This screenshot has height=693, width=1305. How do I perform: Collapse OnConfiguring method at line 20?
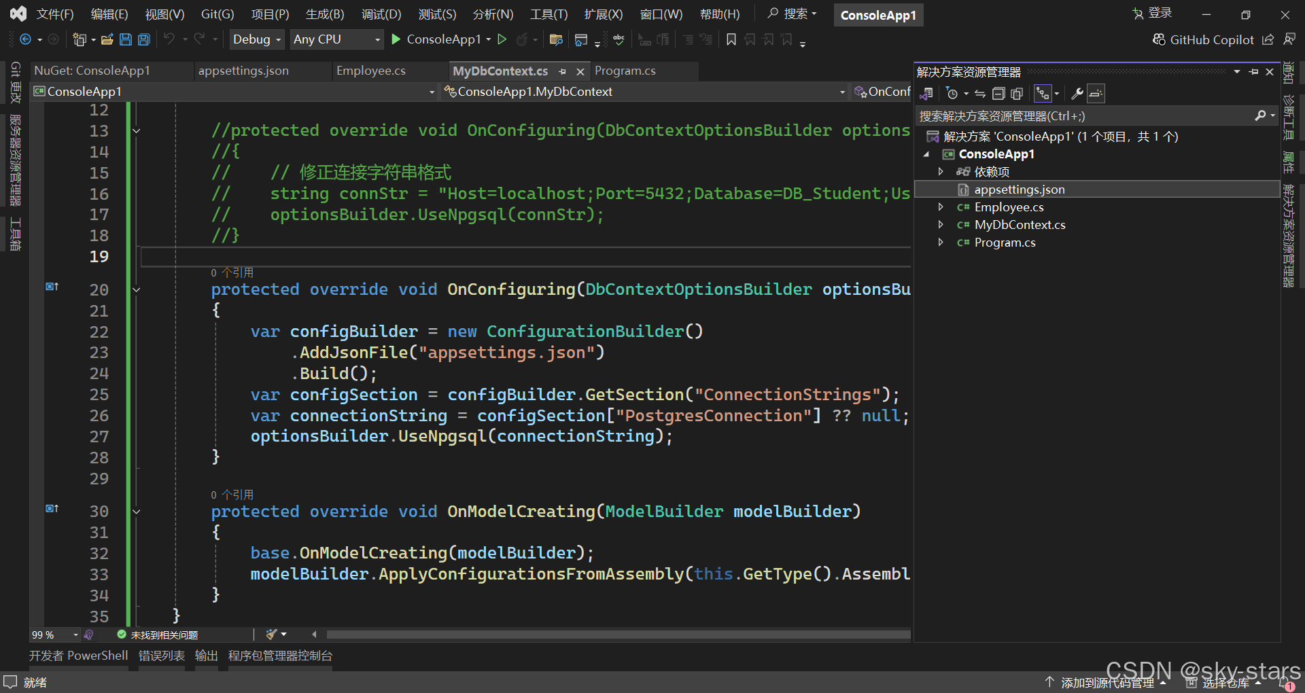click(137, 289)
